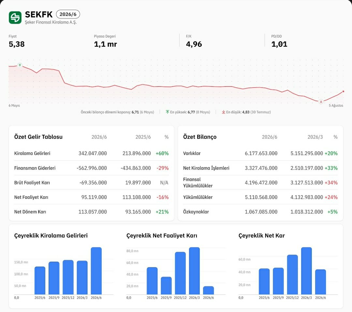This screenshot has height=312, width=352.
Task: Click the red lowest-price marker on chart
Action: click(x=321, y=102)
